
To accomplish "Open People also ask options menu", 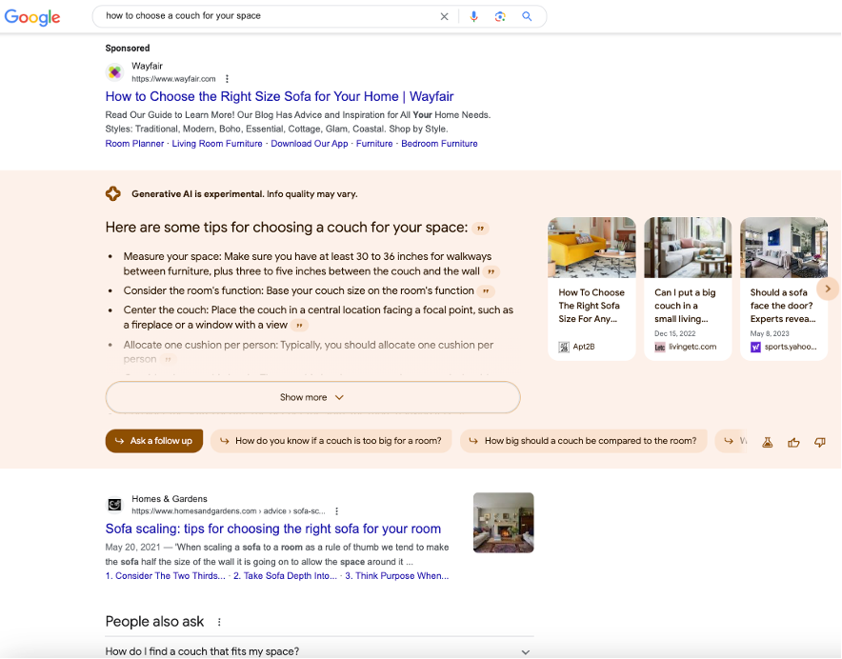I will point(219,622).
